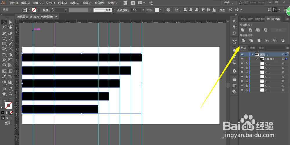This screenshot has width=290, height=145.
Task: Click the Minus Front shape mode icon
Action: pyautogui.click(x=250, y=30)
